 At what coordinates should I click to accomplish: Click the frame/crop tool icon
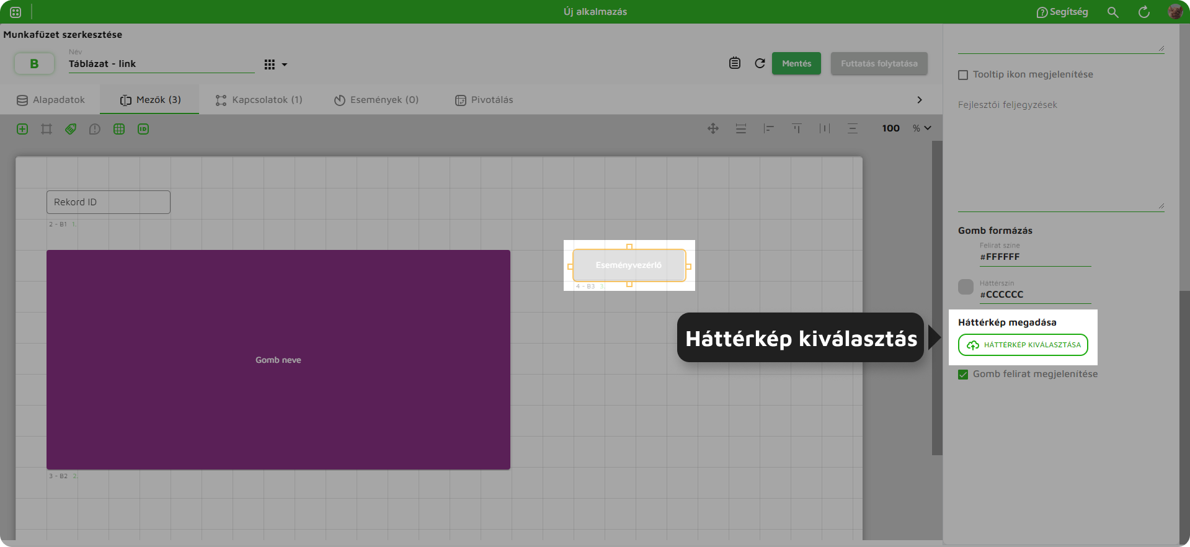click(47, 129)
